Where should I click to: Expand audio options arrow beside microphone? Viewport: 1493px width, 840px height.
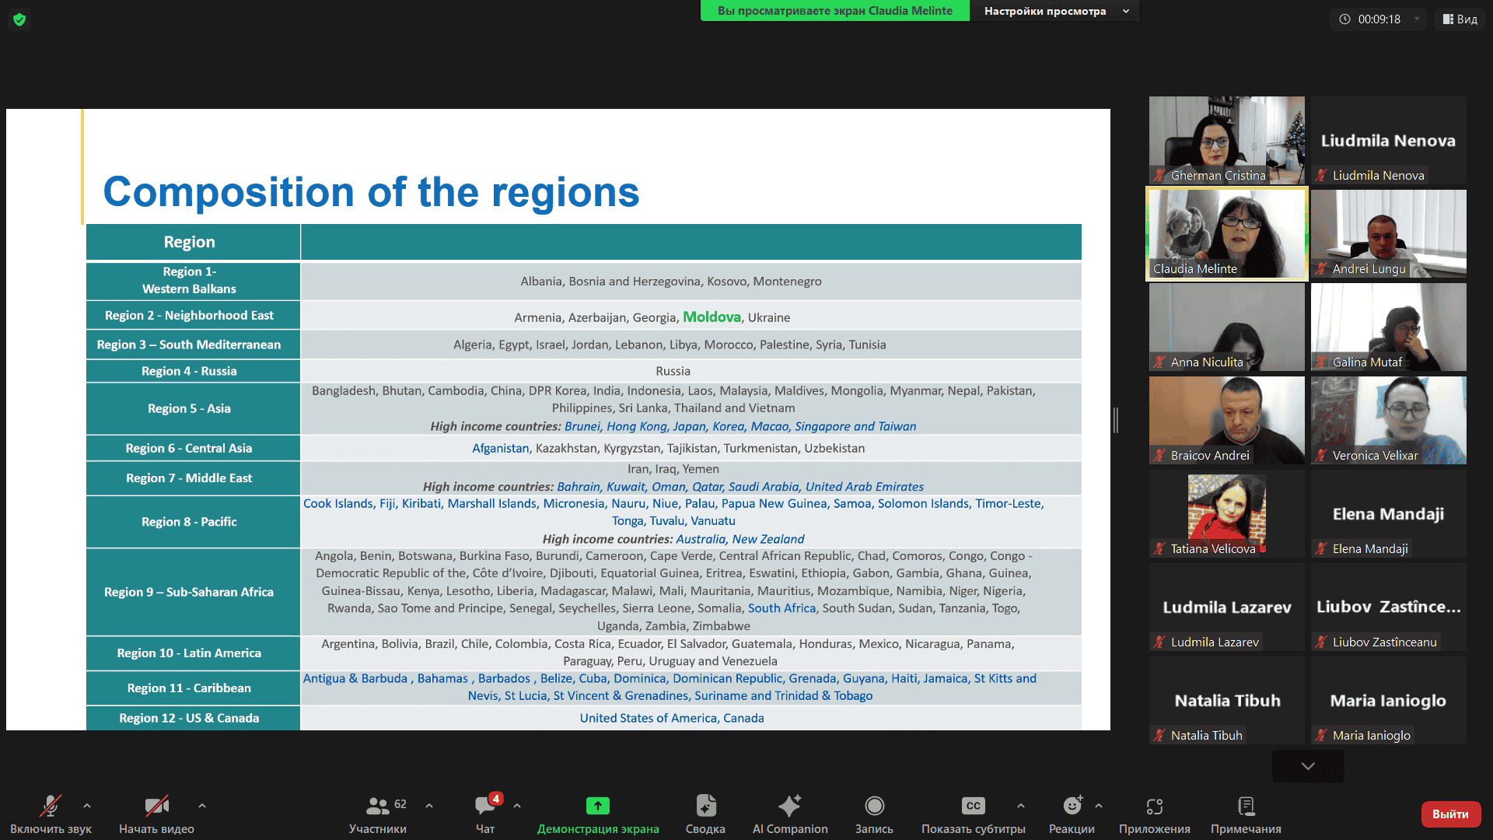click(x=87, y=806)
